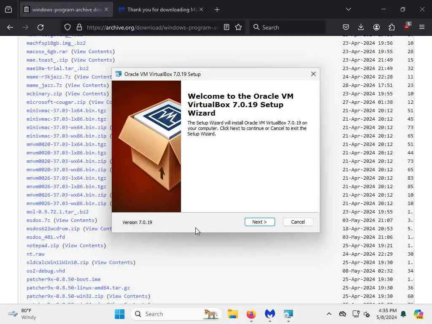This screenshot has width=432, height=324.
Task: View Contents of msdos.7z
Action: coord(75,220)
